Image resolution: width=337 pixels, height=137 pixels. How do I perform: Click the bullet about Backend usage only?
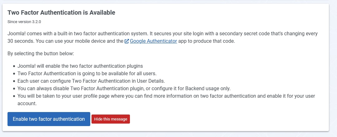tap(124, 88)
